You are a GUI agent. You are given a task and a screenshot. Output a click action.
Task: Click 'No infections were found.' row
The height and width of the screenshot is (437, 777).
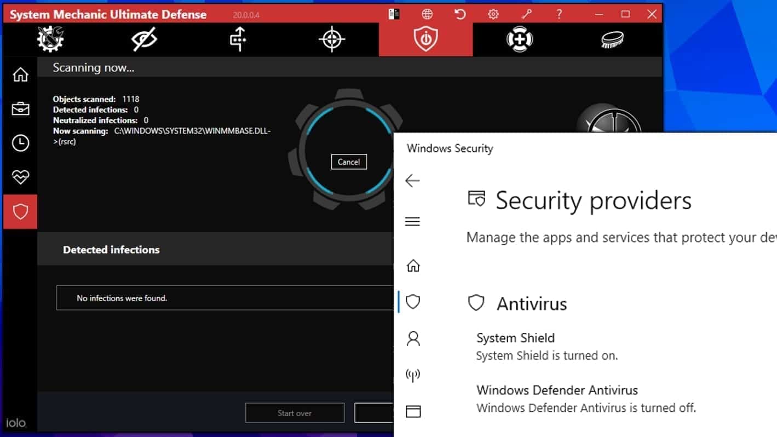click(x=225, y=298)
